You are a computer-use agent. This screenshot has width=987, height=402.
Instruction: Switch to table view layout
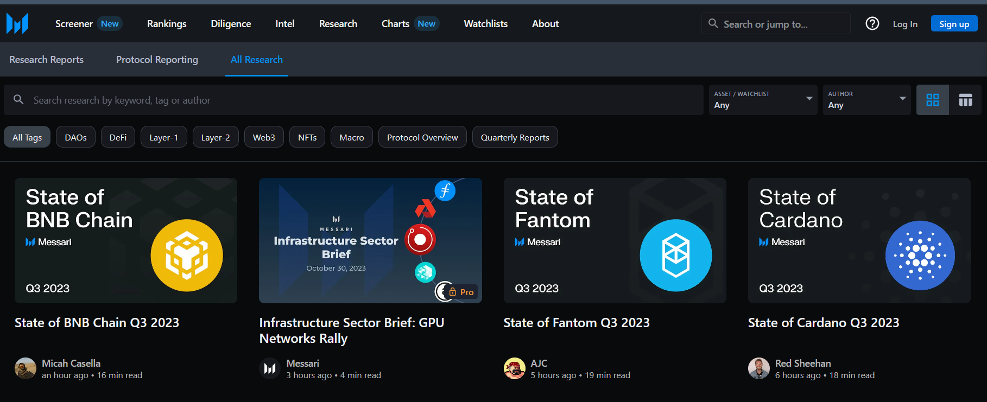965,100
